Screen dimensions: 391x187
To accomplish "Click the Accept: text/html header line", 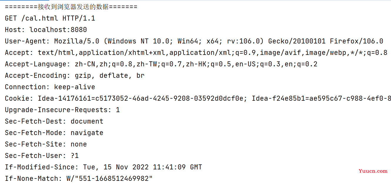I will tap(196, 53).
